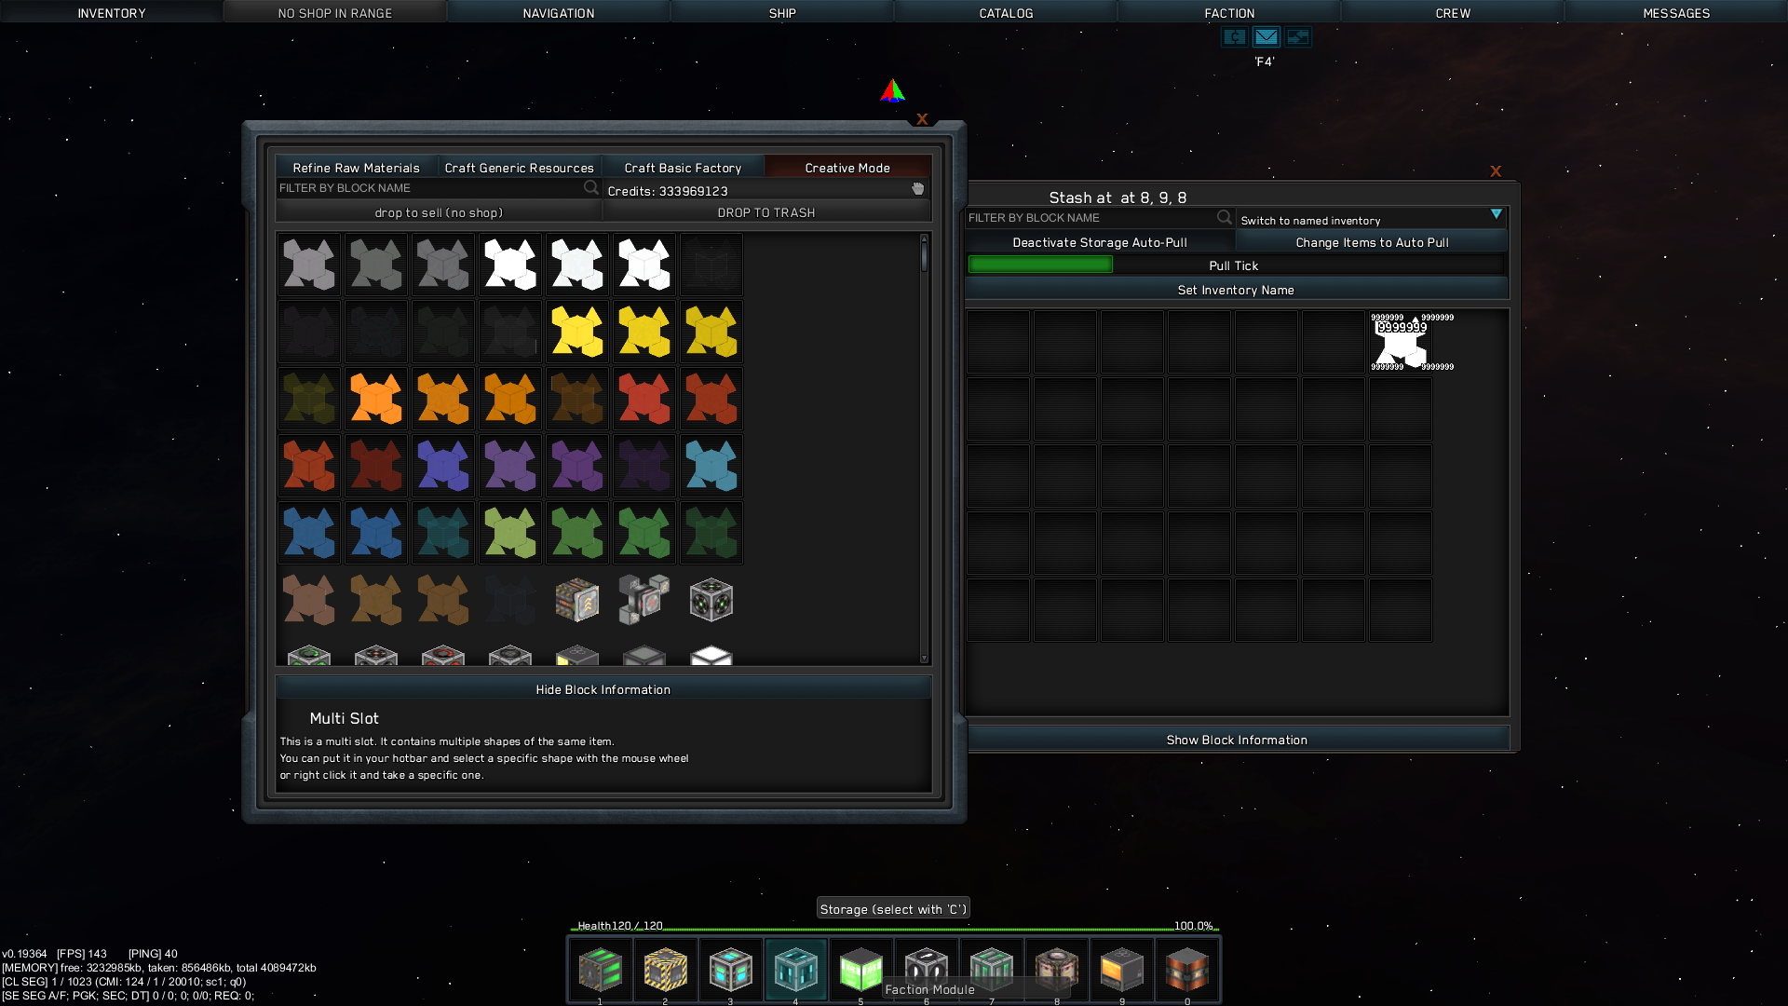Click the credits currency icon

pyautogui.click(x=1234, y=37)
